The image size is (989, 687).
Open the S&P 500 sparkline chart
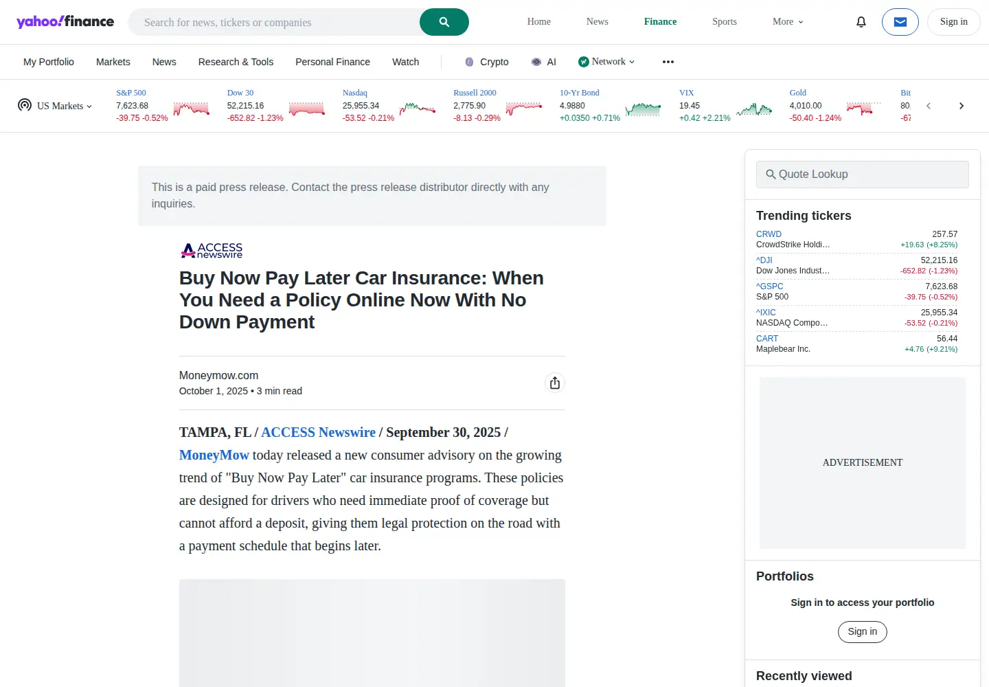(x=192, y=109)
